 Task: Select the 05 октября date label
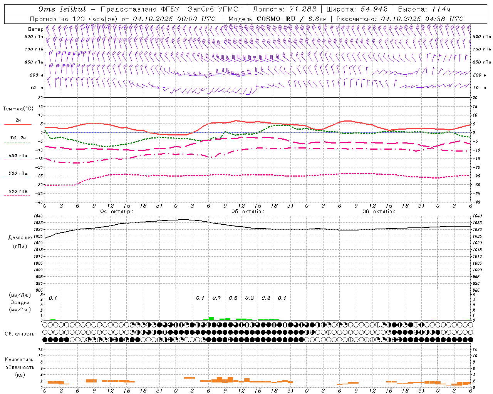[248, 212]
